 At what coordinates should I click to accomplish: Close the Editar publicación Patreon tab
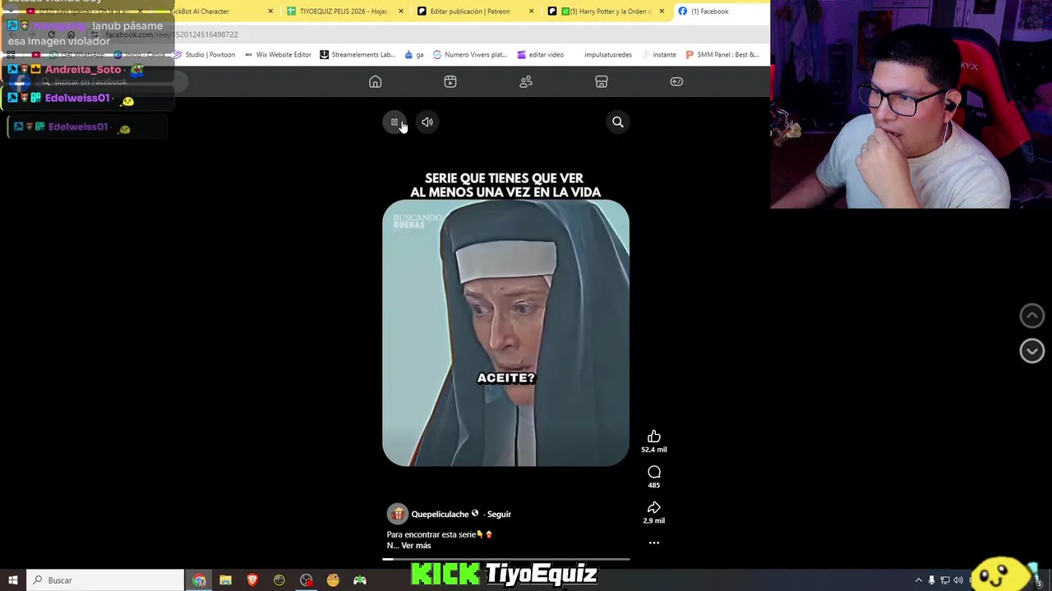pos(531,11)
